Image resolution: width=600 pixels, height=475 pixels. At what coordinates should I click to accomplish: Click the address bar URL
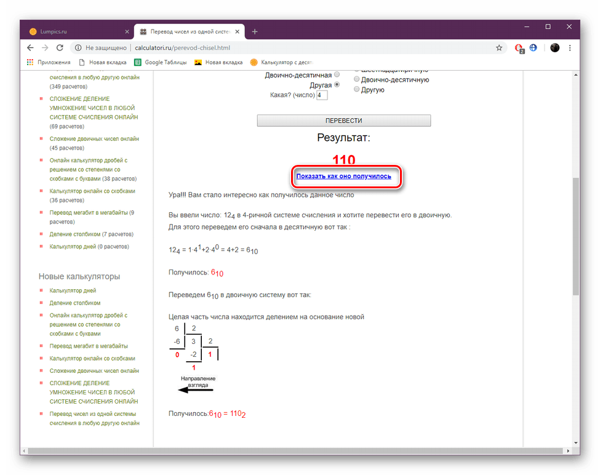pos(183,48)
